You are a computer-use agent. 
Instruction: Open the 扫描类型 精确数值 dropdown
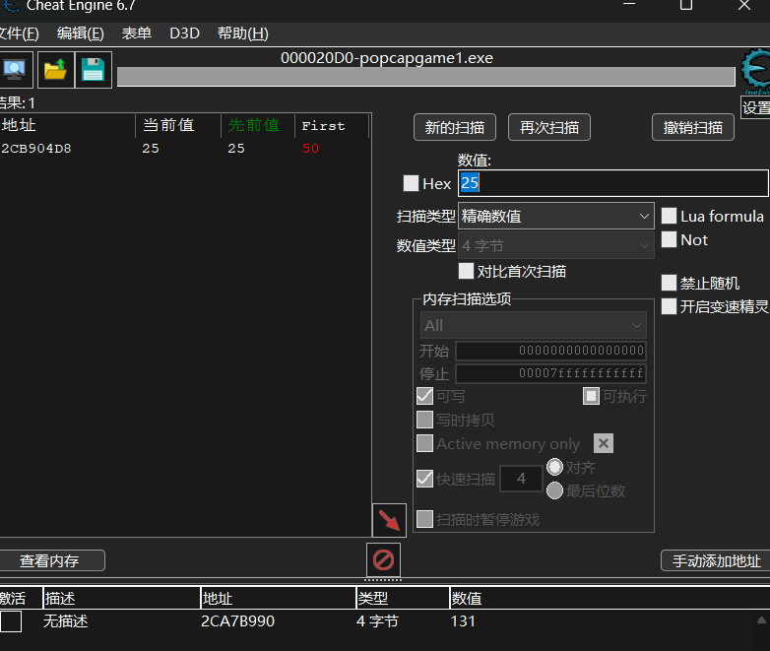point(556,216)
